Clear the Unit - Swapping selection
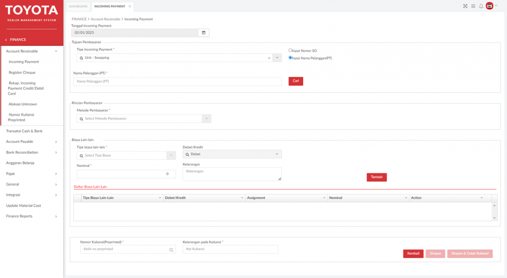 click(x=269, y=58)
